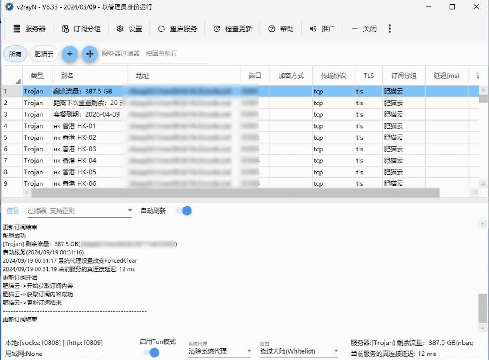
Task: Minimize the v2rayN window
Action: pyautogui.click(x=429, y=7)
